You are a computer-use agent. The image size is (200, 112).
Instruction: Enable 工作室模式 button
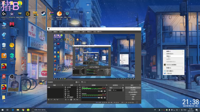click(x=133, y=95)
